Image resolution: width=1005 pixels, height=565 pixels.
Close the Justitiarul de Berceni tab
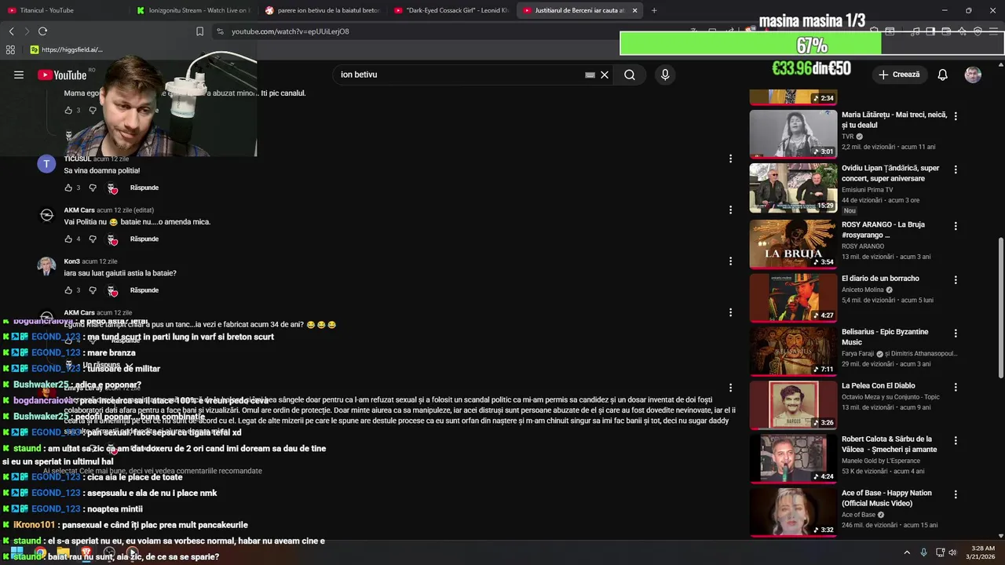634,10
